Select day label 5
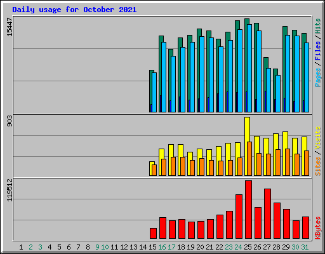The image size is (325, 254). click(x=59, y=247)
